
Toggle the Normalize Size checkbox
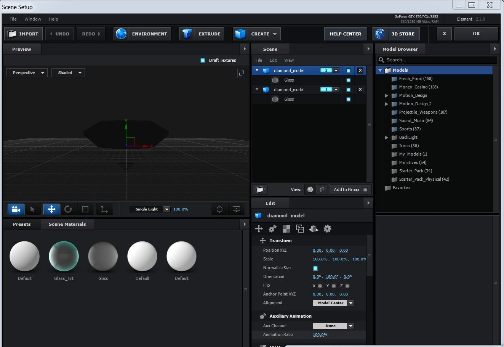click(x=315, y=268)
